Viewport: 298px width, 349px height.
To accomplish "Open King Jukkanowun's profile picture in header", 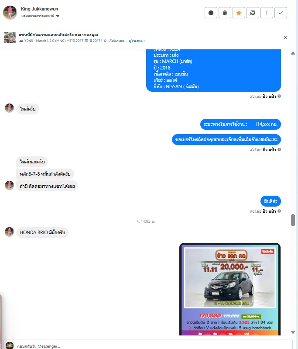I will click(x=10, y=13).
